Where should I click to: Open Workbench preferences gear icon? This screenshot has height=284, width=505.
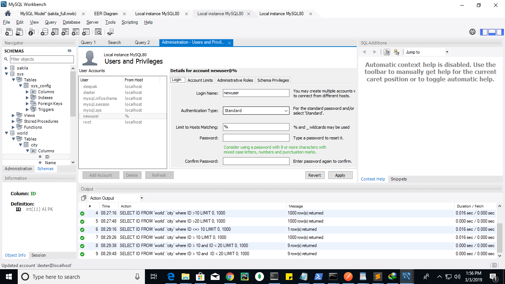(472, 32)
